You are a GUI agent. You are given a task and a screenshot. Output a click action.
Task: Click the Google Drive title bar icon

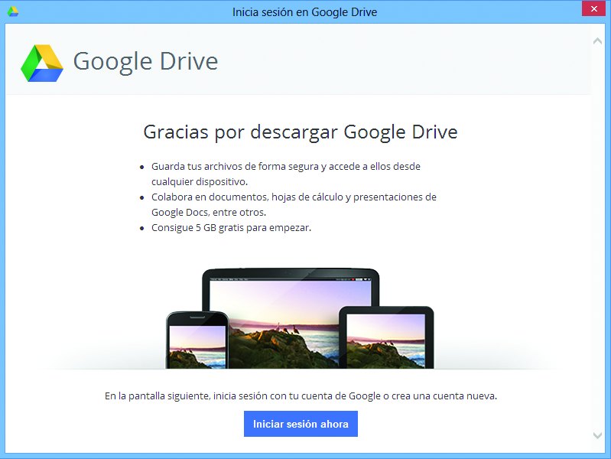click(x=13, y=11)
